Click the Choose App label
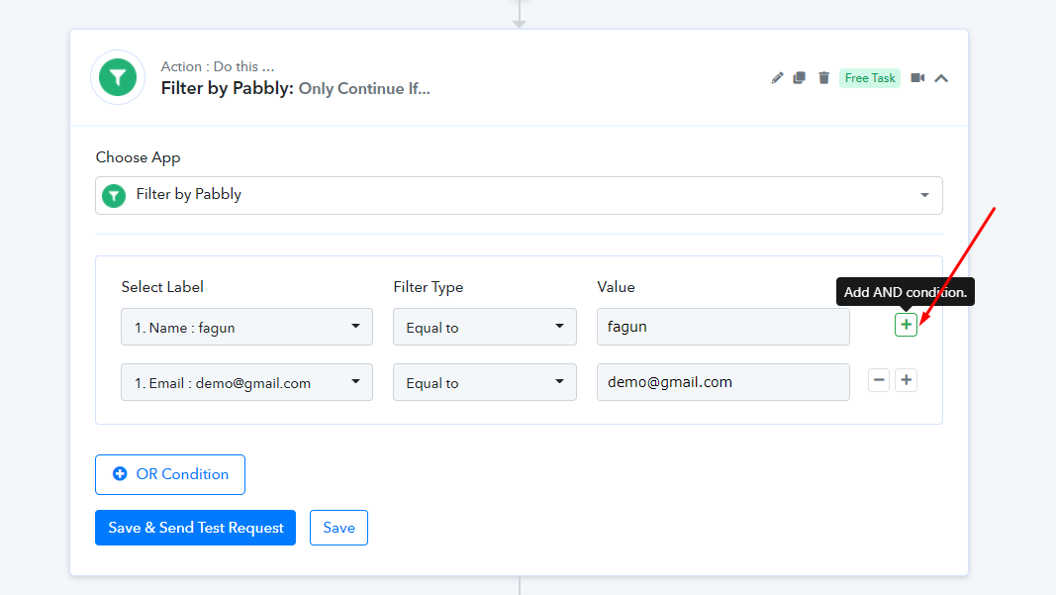Image resolution: width=1056 pixels, height=595 pixels. (x=138, y=157)
